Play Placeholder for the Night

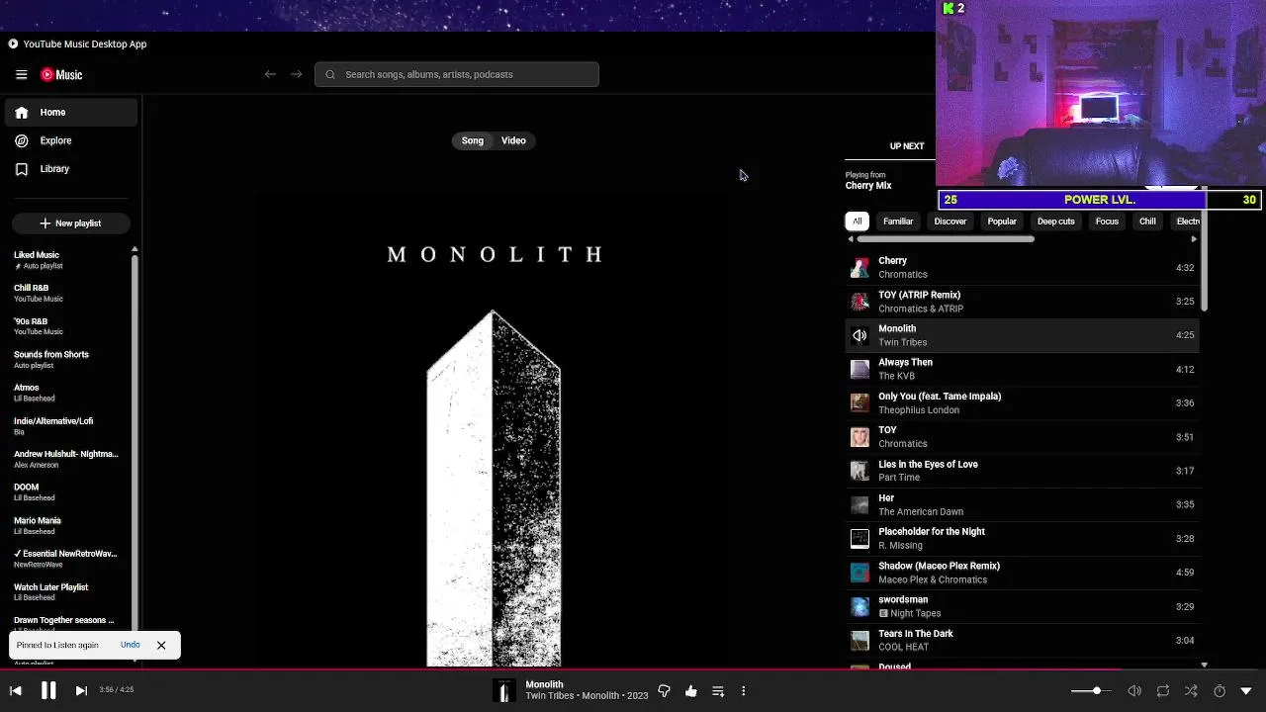click(x=1022, y=539)
